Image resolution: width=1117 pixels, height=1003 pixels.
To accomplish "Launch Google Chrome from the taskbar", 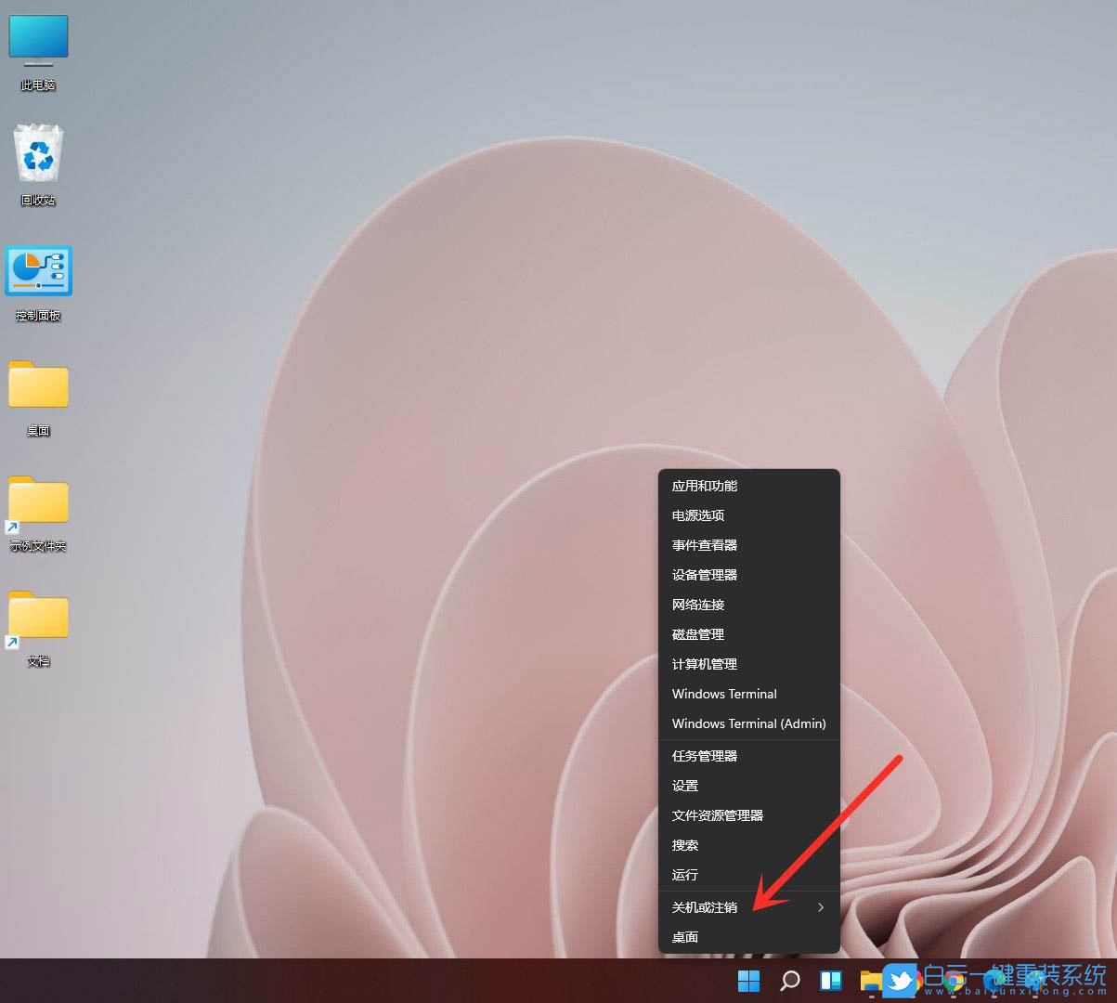I will pyautogui.click(x=955, y=983).
